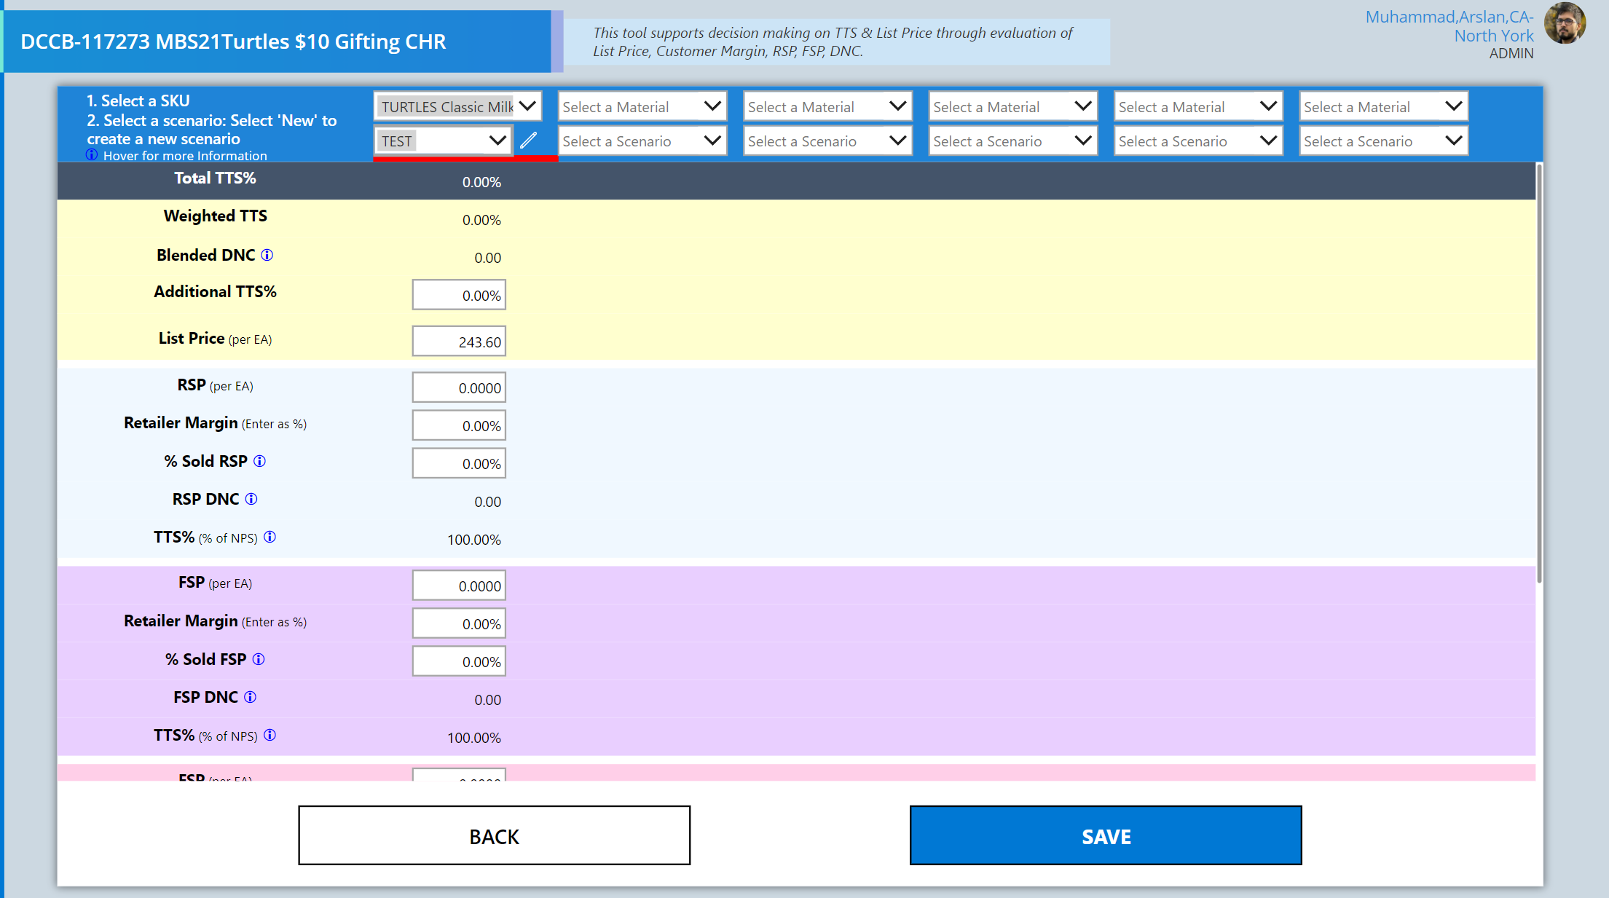Expand the third column Select a Scenario dropdown

click(x=827, y=141)
